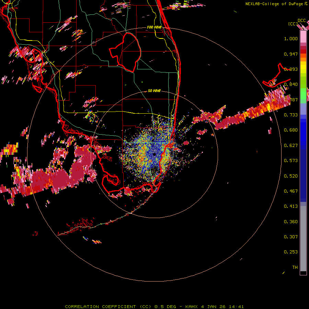Click the black radar site center dot
Viewport: 309px width, 309px height.
[154, 154]
